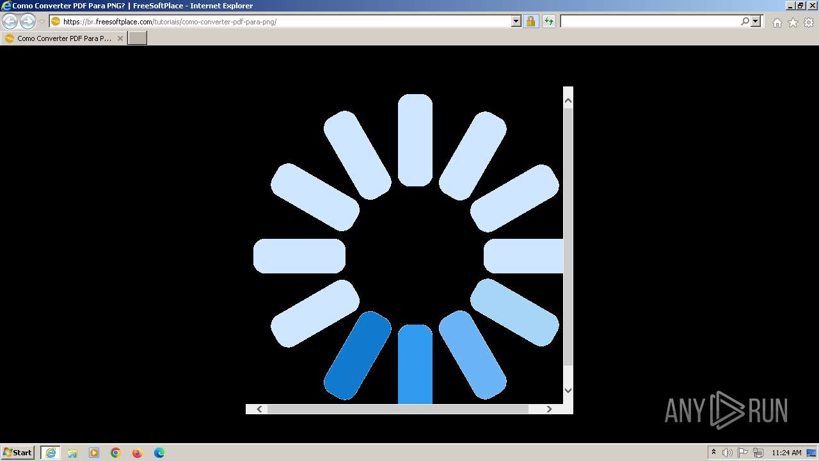The height and width of the screenshot is (461, 819).
Task: Launch Microsoft Edge from the taskbar
Action: 159,453
